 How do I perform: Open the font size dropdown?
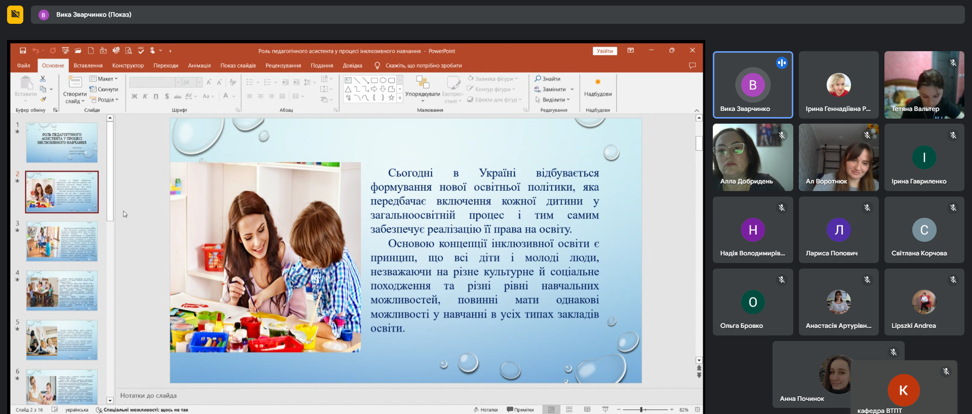pyautogui.click(x=199, y=82)
